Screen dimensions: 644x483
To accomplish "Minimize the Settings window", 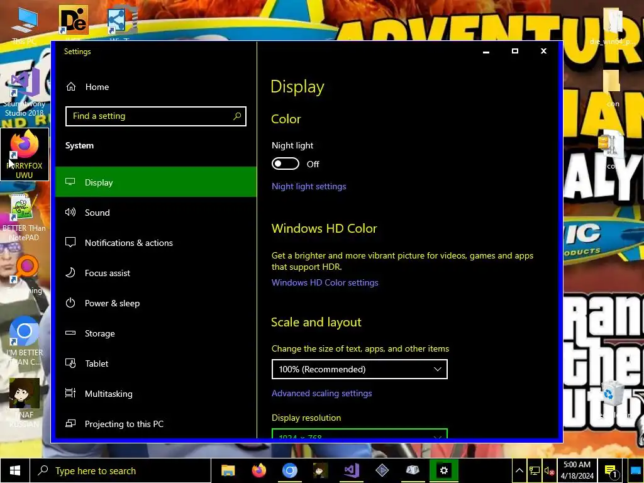I will click(x=486, y=51).
